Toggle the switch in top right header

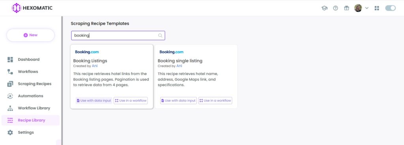tap(390, 8)
